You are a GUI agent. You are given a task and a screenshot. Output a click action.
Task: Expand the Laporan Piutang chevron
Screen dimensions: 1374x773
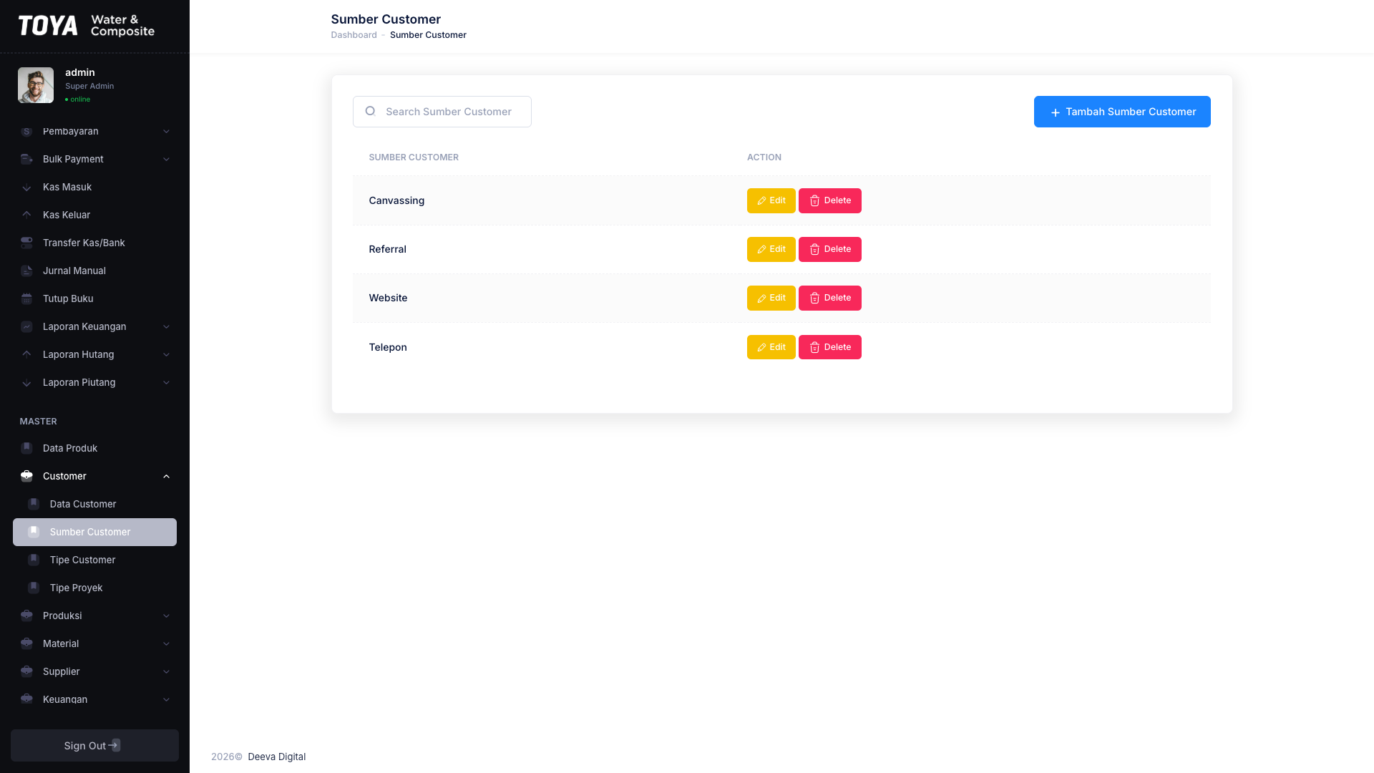[x=166, y=382]
